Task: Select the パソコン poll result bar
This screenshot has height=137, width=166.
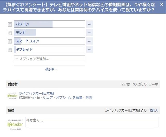Action: (50, 24)
